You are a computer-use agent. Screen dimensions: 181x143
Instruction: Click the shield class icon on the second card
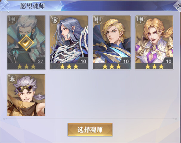(x=55, y=20)
